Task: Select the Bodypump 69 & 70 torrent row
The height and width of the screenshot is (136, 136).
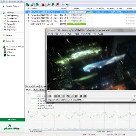Action: coord(81,24)
